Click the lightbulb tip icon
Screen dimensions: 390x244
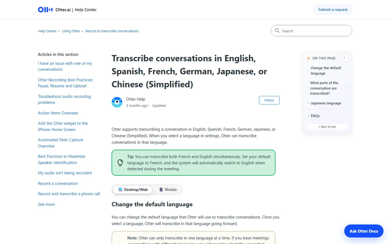click(x=120, y=163)
